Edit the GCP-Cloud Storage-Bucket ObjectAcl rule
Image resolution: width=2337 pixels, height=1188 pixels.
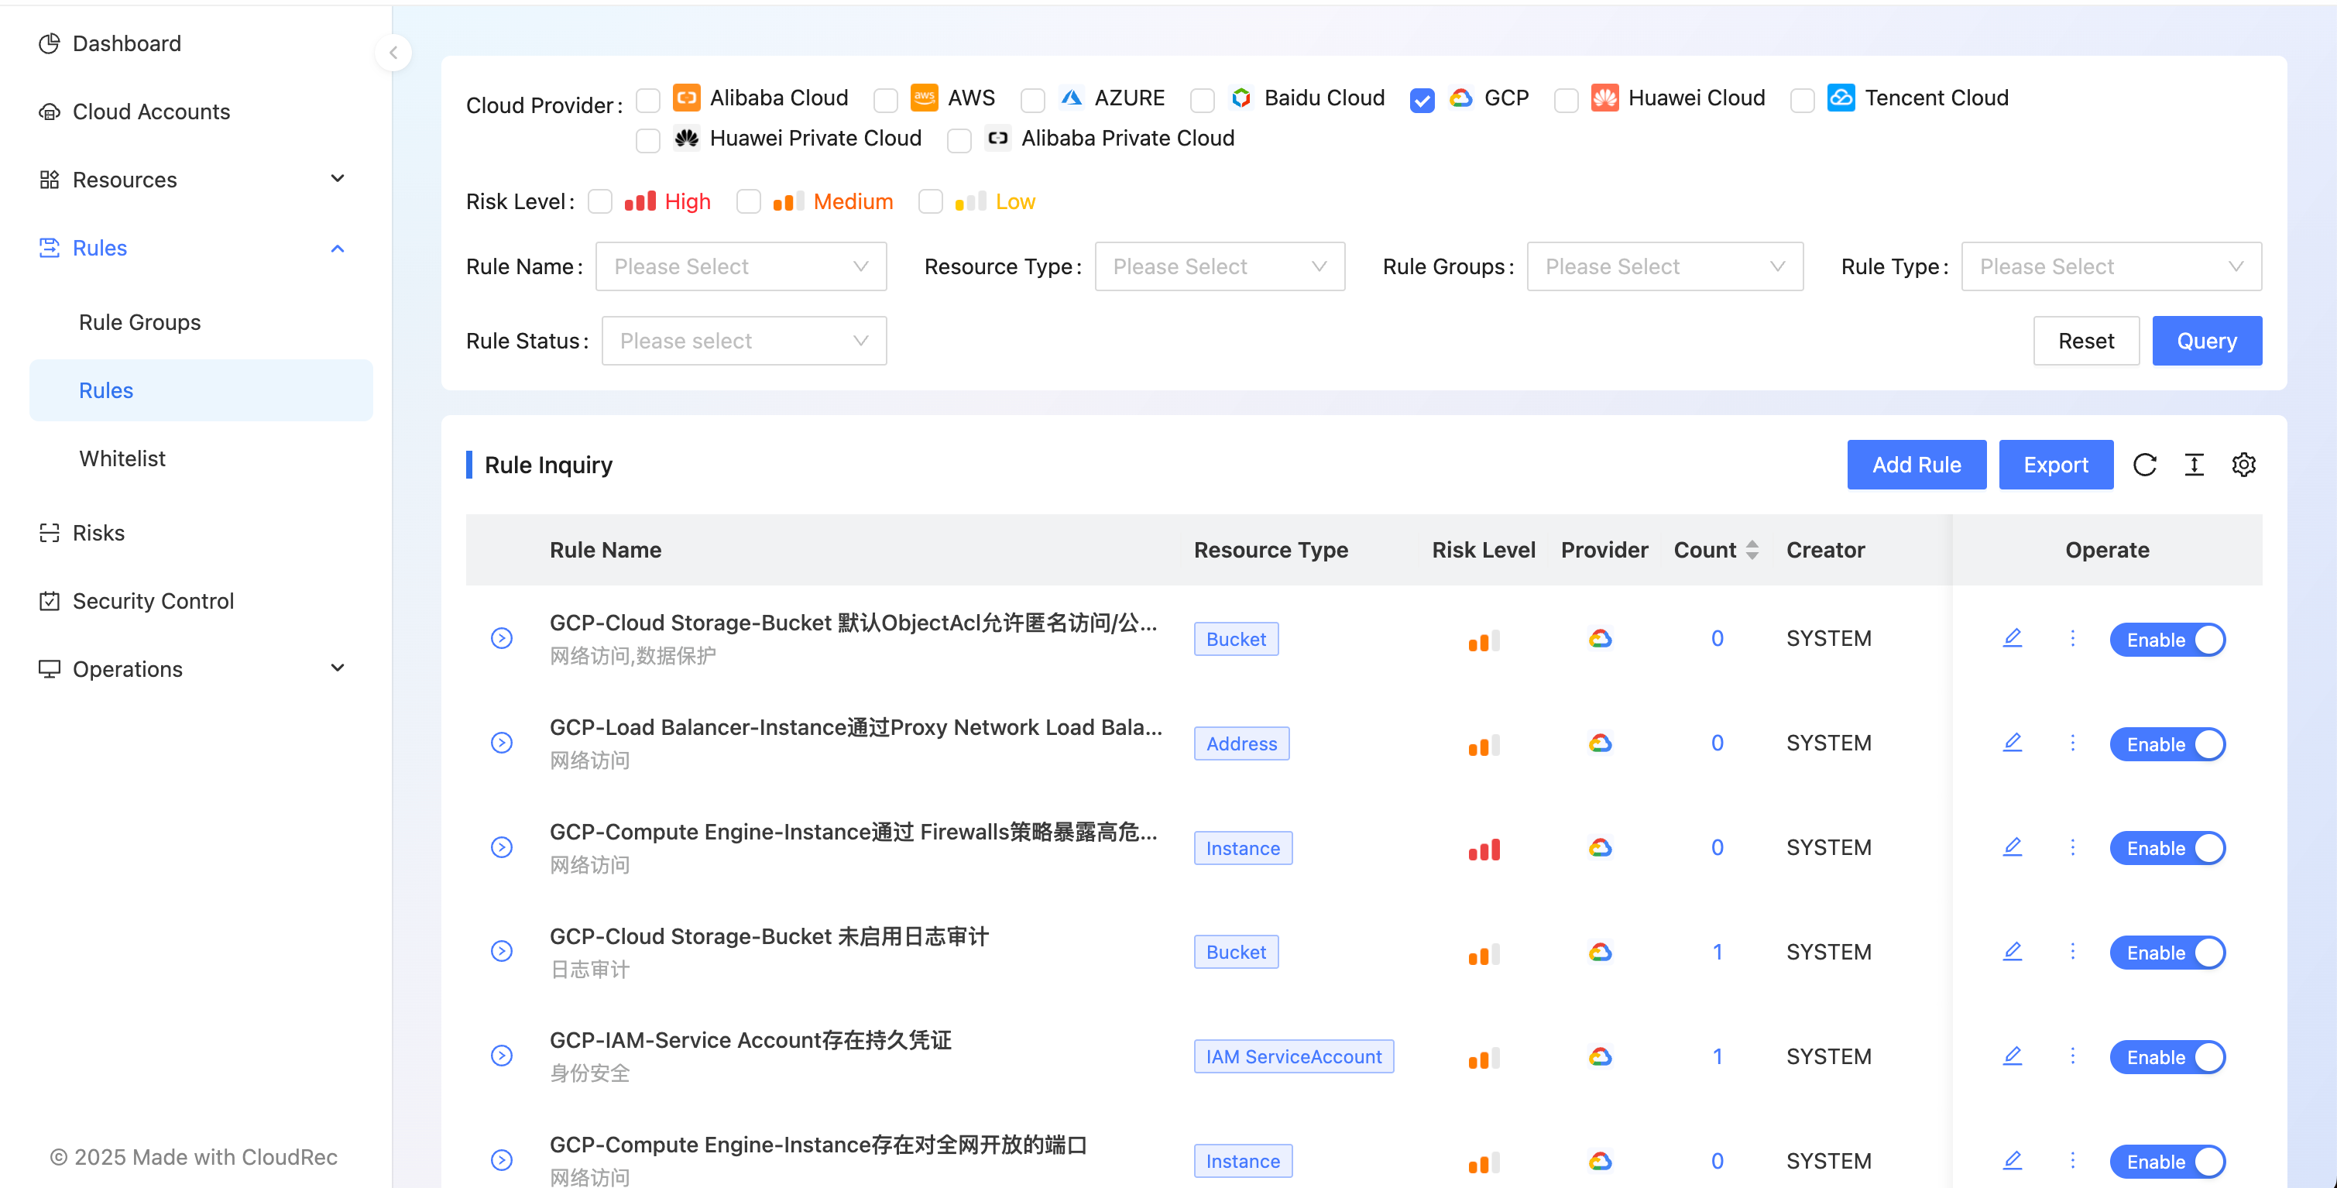(x=2013, y=638)
